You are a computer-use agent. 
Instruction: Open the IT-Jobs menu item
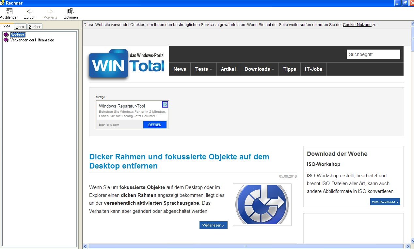click(x=313, y=69)
